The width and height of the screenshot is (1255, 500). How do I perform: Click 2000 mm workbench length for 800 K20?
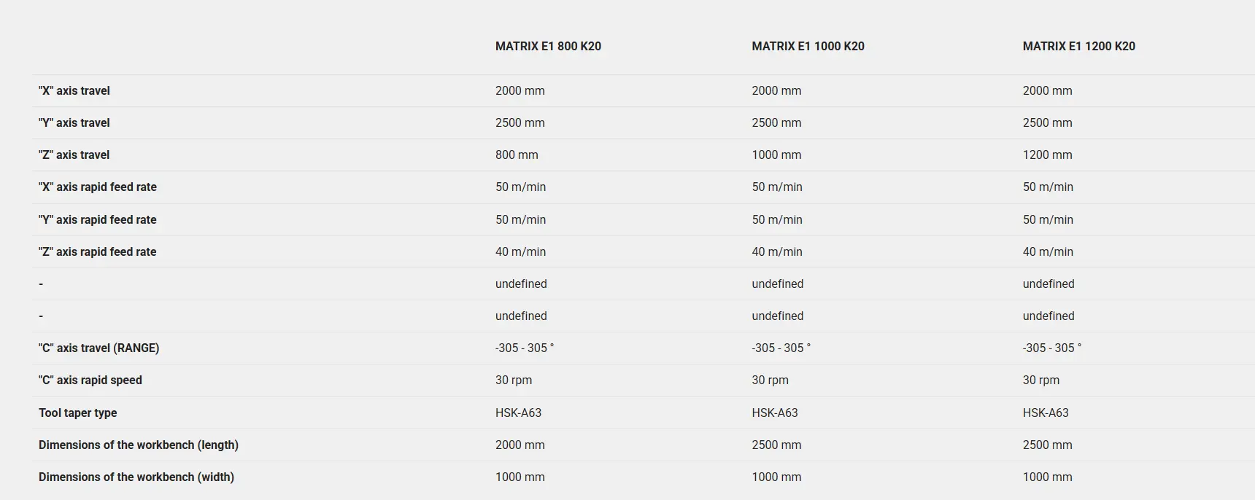pyautogui.click(x=520, y=445)
